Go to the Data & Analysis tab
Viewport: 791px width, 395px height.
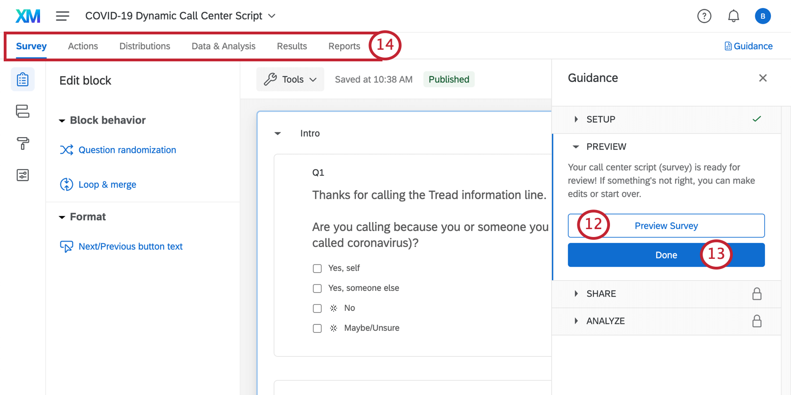point(223,46)
